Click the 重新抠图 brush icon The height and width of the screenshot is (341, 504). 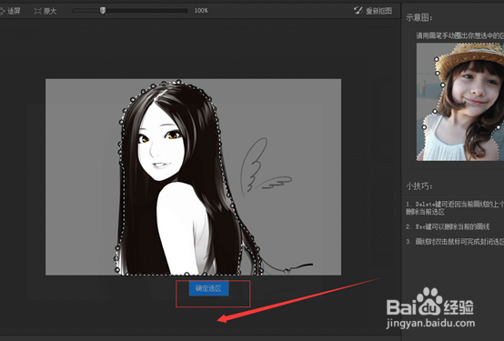pyautogui.click(x=358, y=10)
